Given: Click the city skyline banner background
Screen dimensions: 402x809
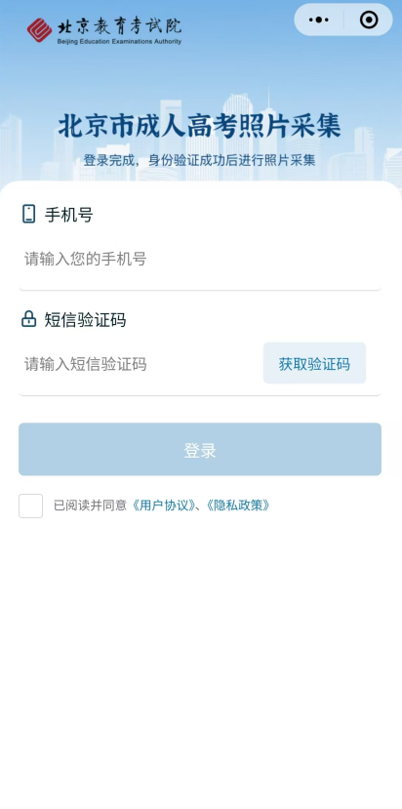Looking at the screenshot, I should pyautogui.click(x=201, y=91).
